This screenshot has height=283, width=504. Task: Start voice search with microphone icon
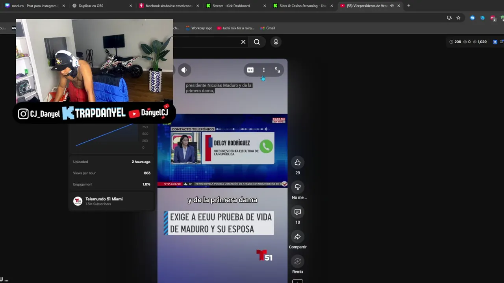coord(276,42)
